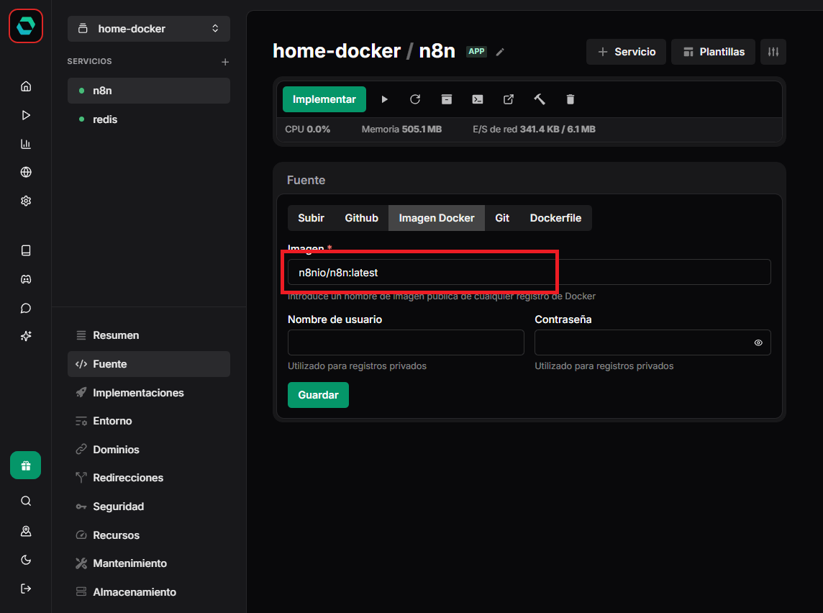Screen dimensions: 823x613
Task: Open the Recursos section
Action: [x=148, y=535]
